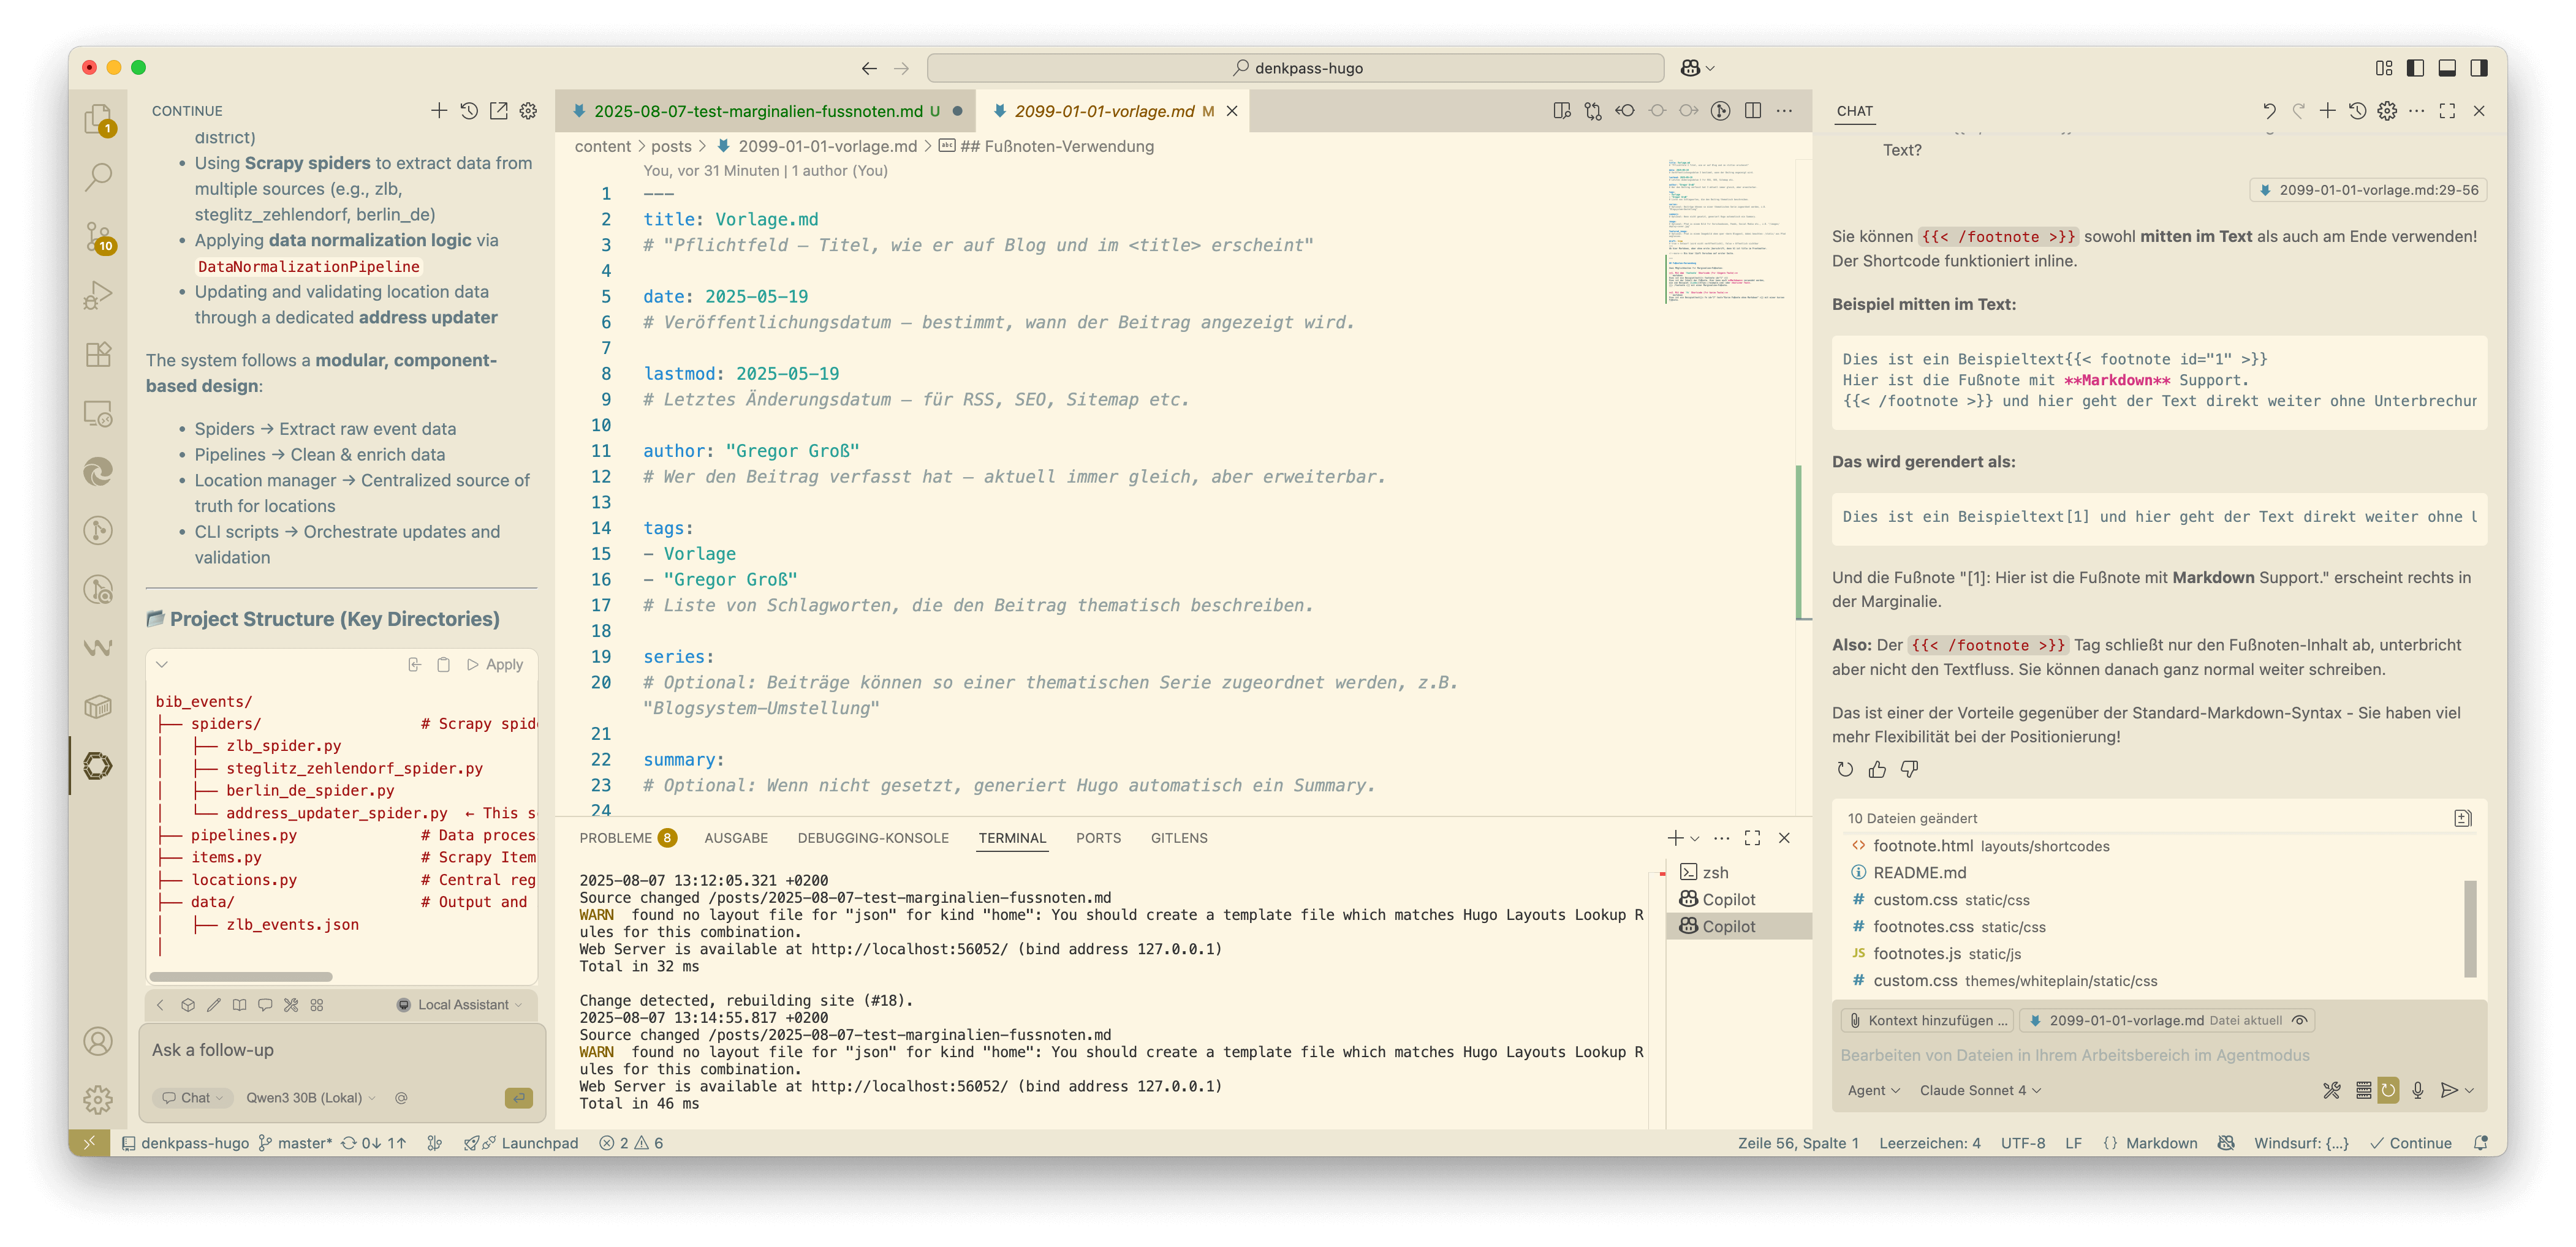Copy the bib_events code block

[x=444, y=665]
